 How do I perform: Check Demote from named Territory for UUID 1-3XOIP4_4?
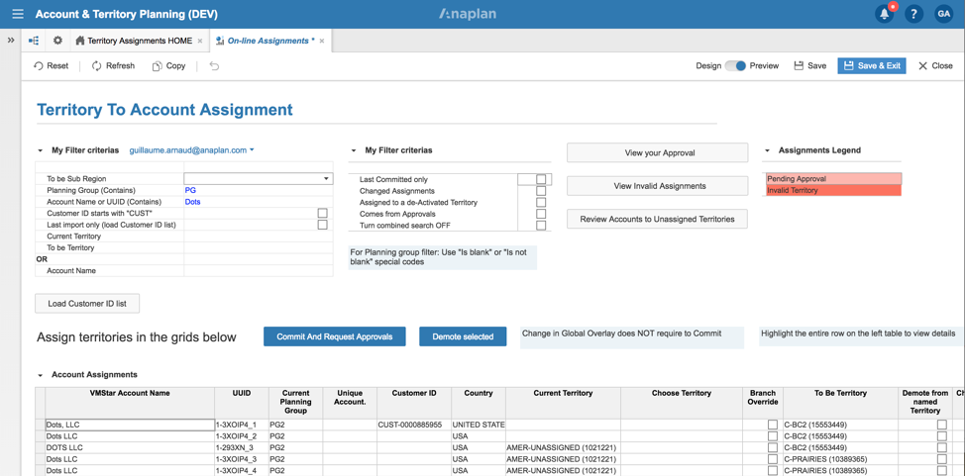click(941, 470)
